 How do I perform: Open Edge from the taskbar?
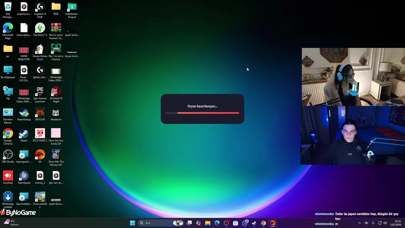point(217,223)
